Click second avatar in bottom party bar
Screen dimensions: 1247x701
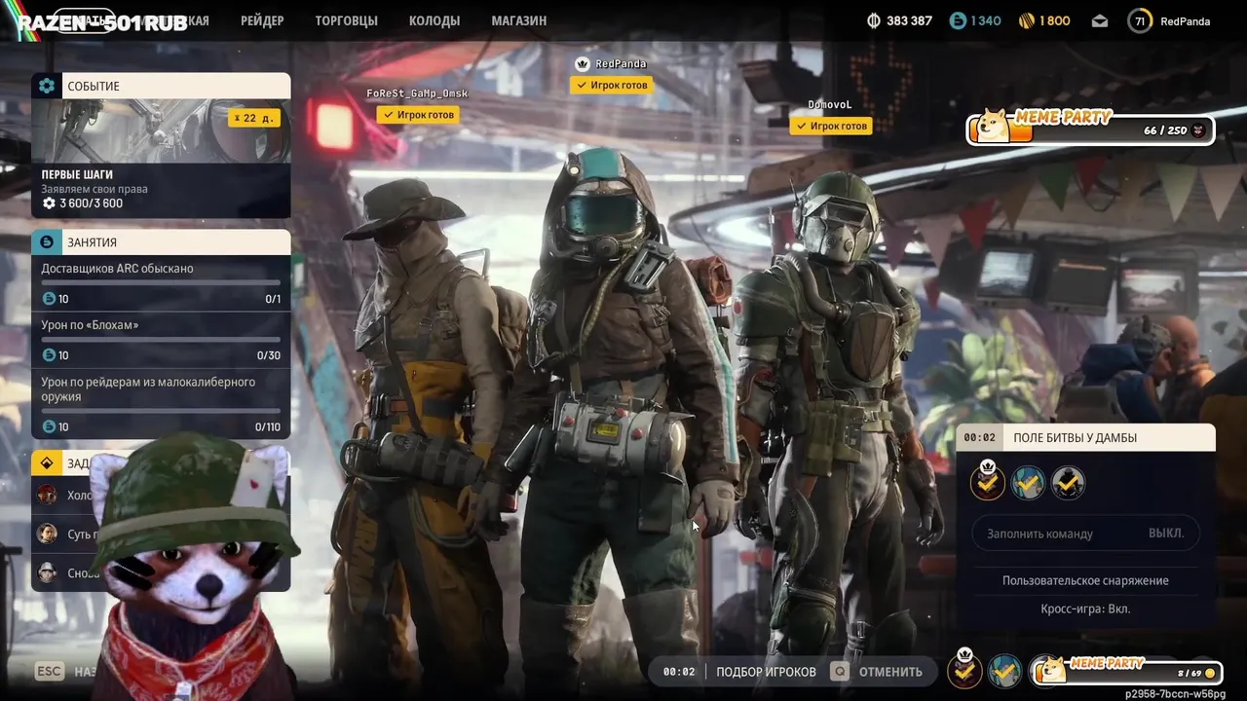tap(1004, 670)
